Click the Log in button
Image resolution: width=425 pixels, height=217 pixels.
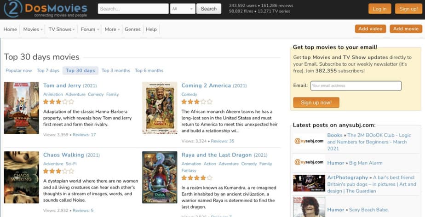point(379,9)
